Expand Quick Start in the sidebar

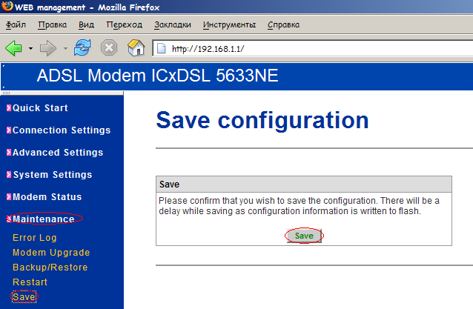click(x=41, y=108)
